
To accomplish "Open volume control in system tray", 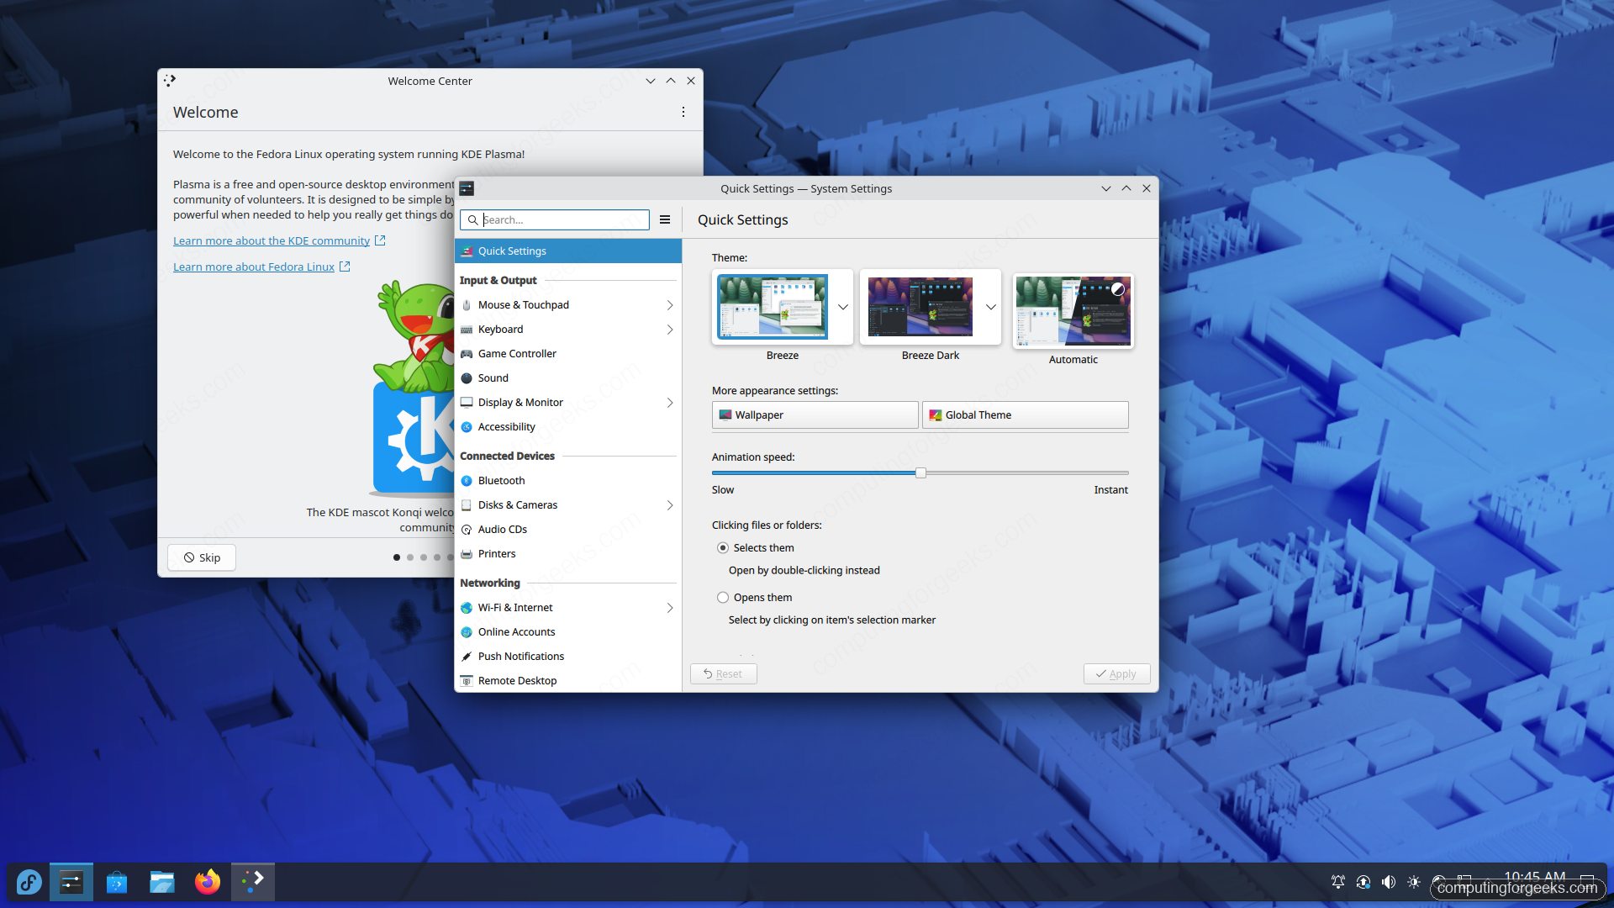I will tap(1389, 882).
